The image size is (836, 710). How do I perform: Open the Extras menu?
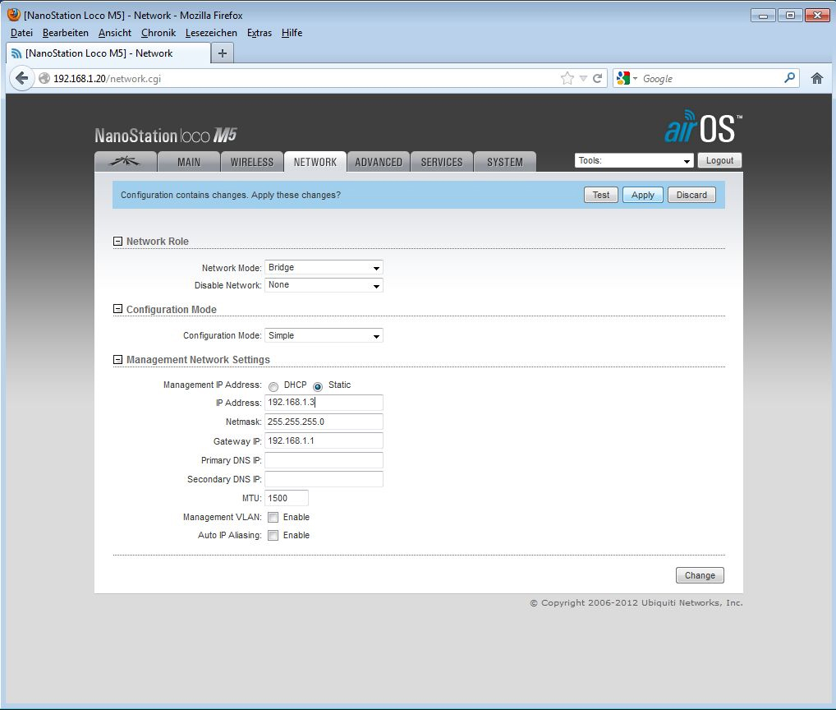[260, 33]
